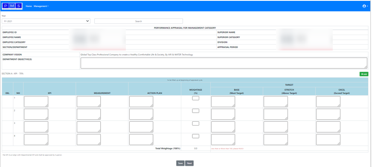Click the WEIGHTAGE (%) column header
Viewport: 372px width, 167px height.
(x=195, y=91)
